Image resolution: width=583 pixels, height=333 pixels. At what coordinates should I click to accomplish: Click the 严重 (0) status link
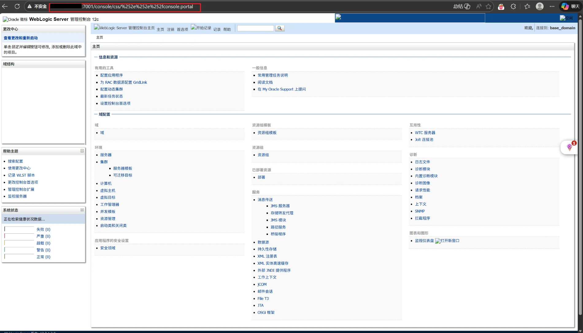point(43,236)
